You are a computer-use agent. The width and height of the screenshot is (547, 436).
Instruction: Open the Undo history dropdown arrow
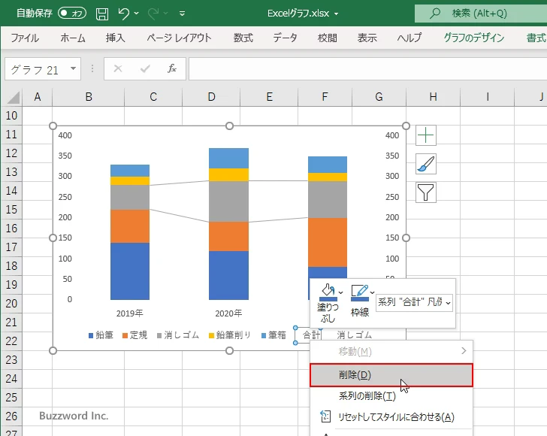[x=137, y=14]
